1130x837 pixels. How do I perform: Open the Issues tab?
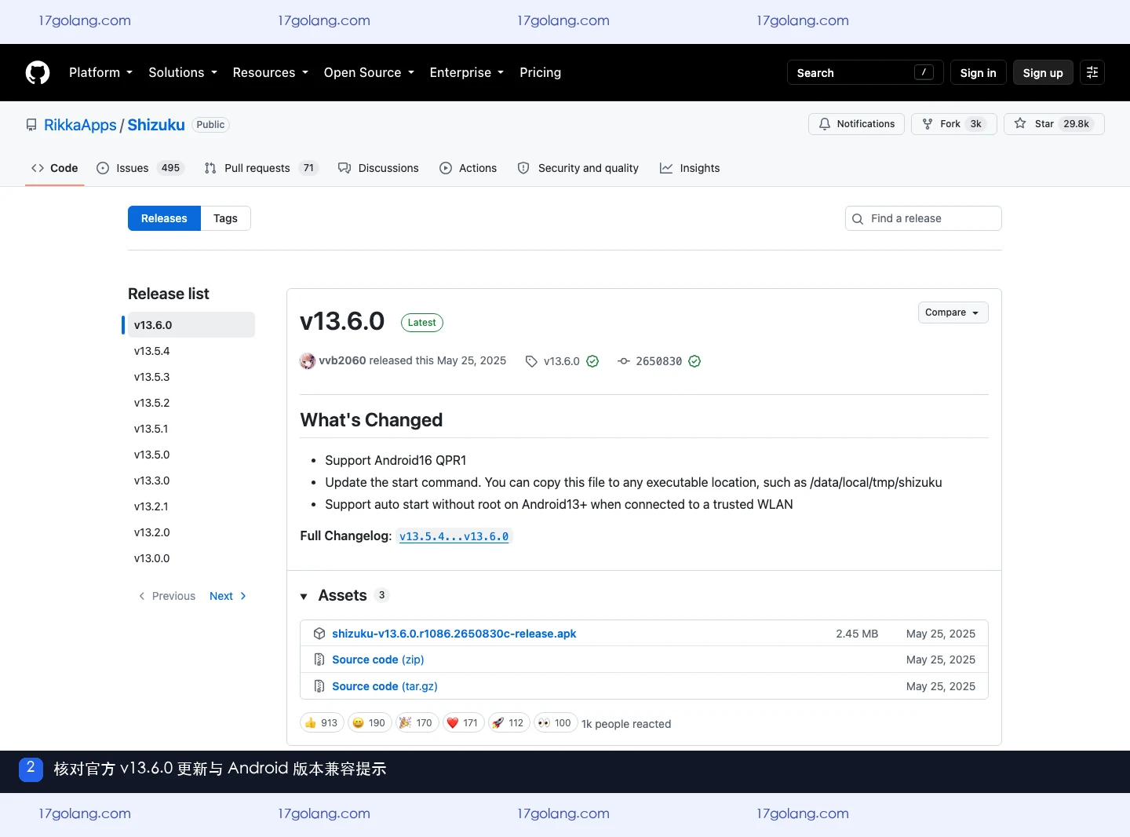click(x=140, y=168)
